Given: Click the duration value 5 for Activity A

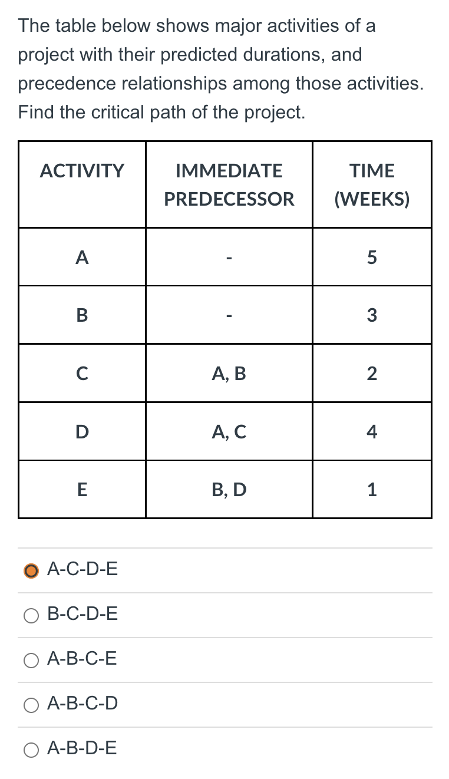Looking at the screenshot, I should coord(371,257).
